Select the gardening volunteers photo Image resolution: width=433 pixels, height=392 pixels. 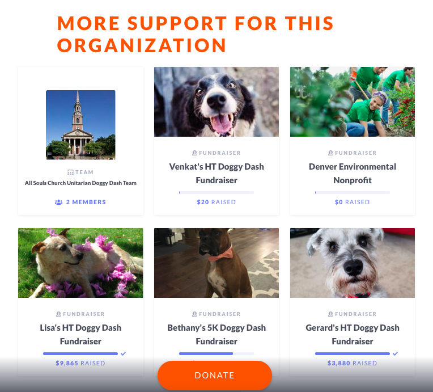coord(353,102)
